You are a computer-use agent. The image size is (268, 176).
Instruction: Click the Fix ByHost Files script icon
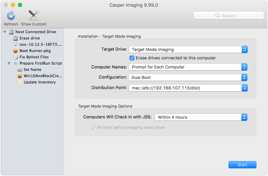click(15, 57)
